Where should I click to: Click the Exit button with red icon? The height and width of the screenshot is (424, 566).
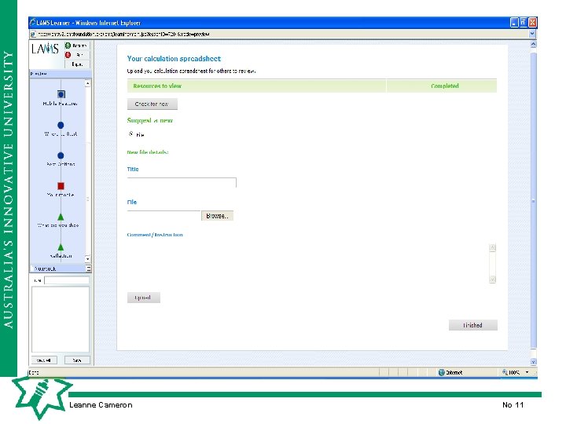coord(76,55)
